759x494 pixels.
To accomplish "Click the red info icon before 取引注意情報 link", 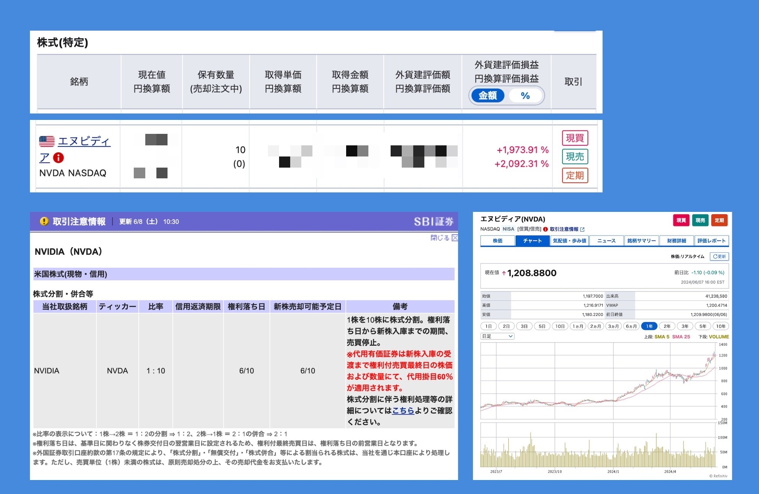I will tap(545, 229).
